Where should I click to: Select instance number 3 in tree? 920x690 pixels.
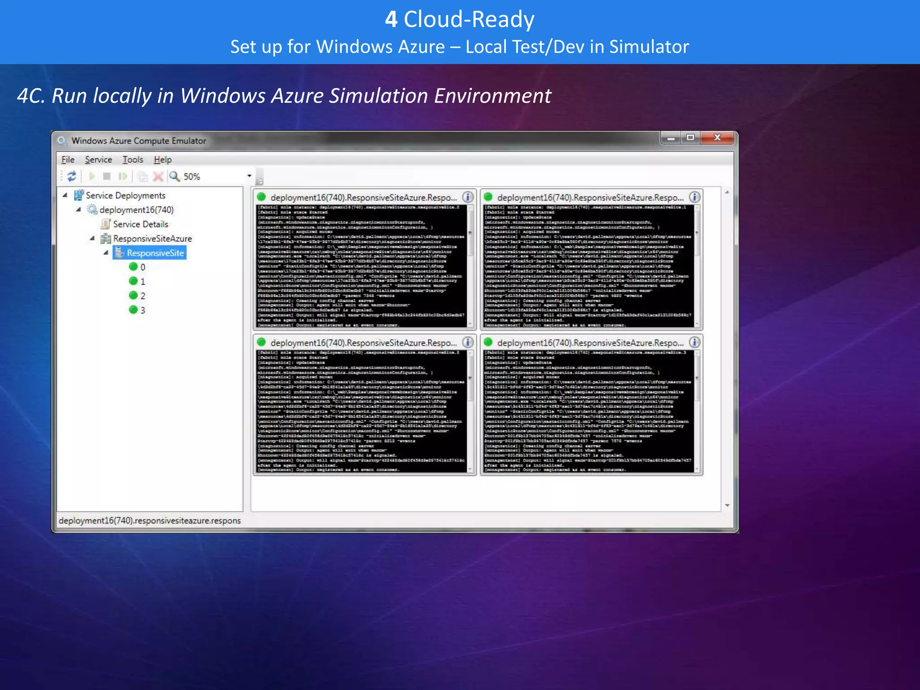click(143, 310)
